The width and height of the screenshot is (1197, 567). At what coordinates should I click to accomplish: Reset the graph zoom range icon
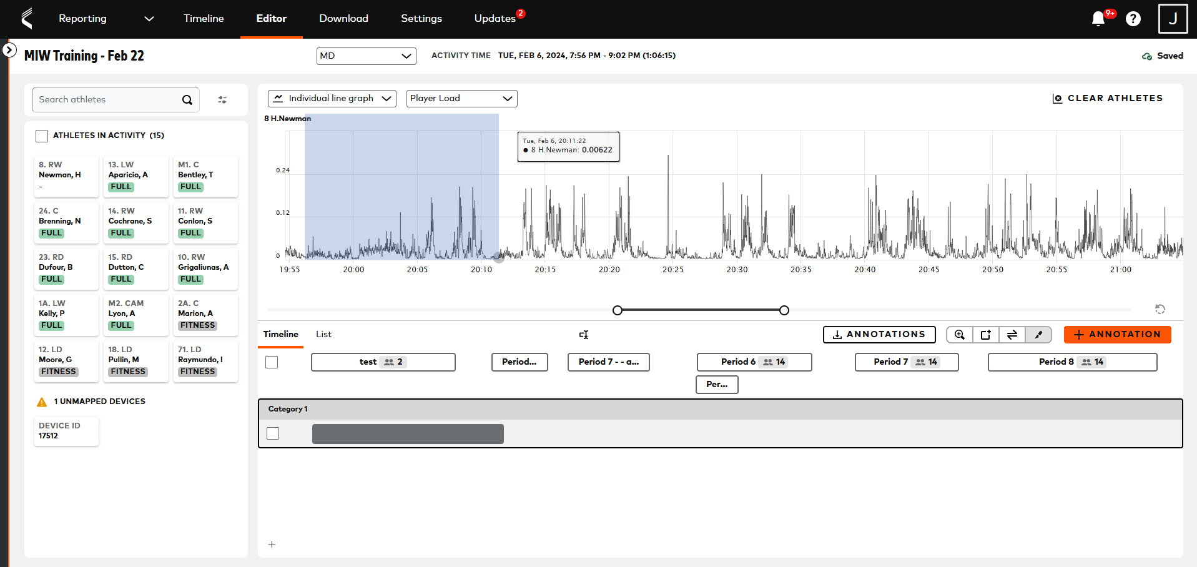tap(1160, 309)
